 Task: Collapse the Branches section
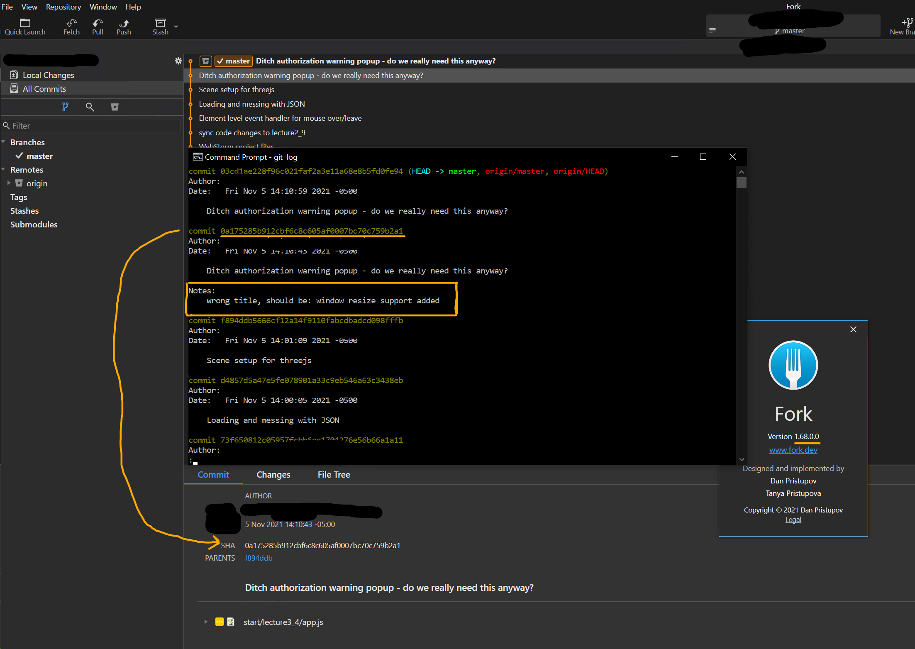[3, 142]
